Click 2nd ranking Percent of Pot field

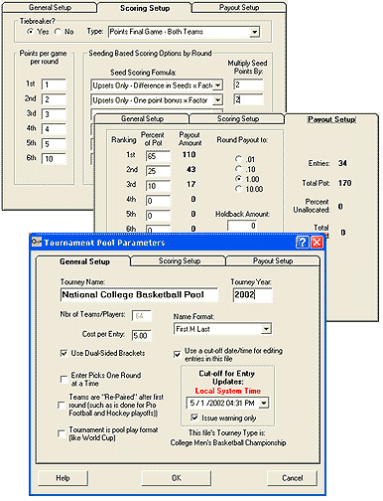coord(159,171)
